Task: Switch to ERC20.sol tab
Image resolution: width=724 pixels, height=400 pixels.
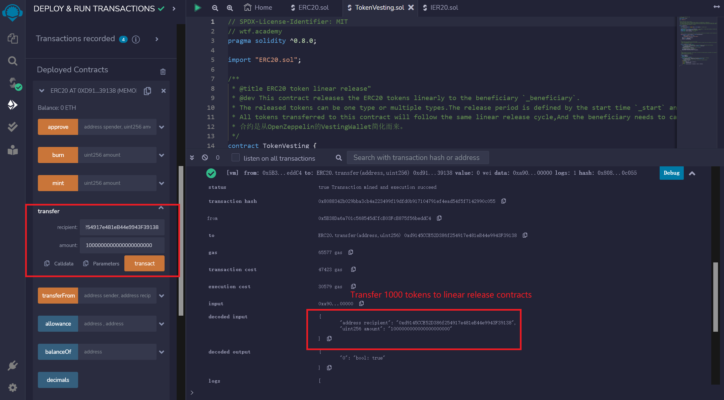Action: pyautogui.click(x=310, y=7)
